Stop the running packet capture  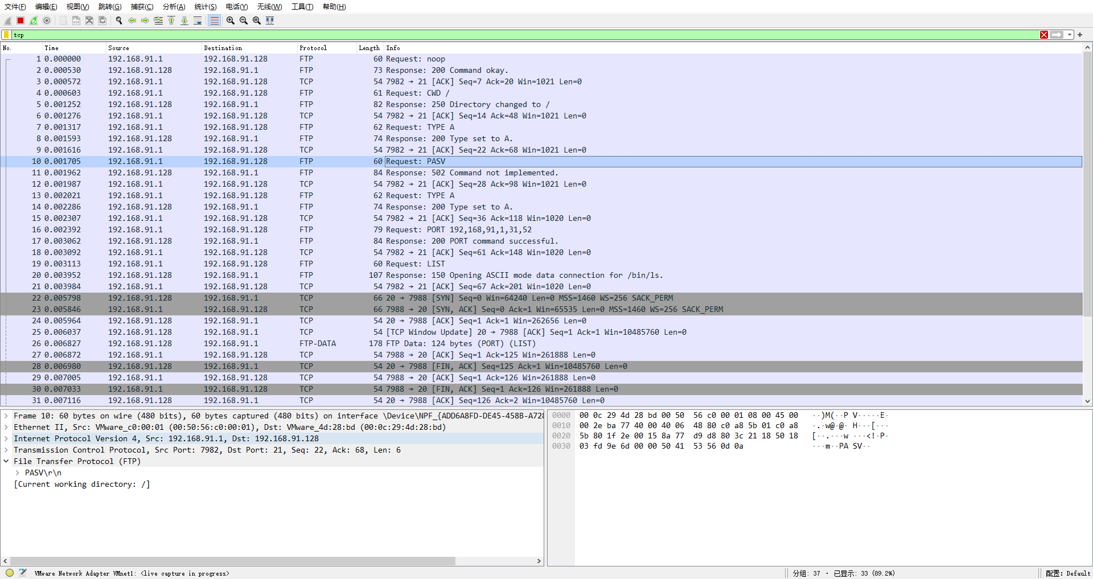20,20
